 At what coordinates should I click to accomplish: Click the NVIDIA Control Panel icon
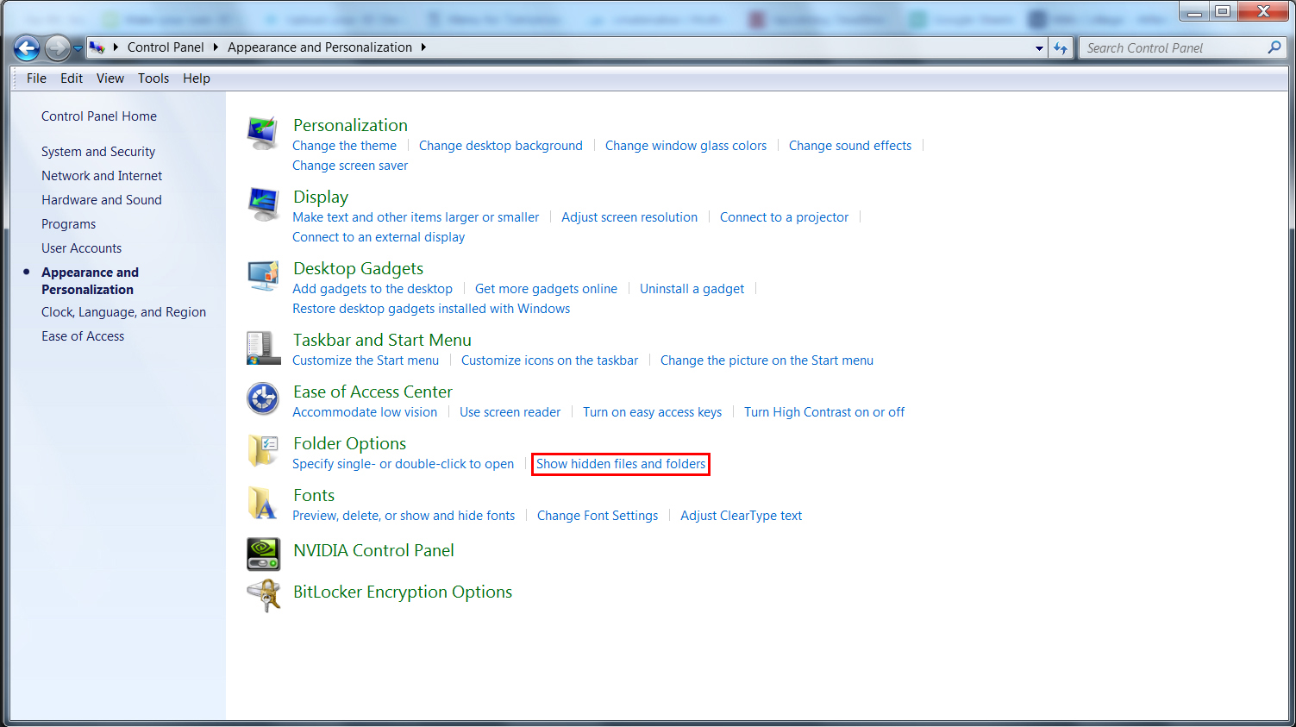pos(263,555)
